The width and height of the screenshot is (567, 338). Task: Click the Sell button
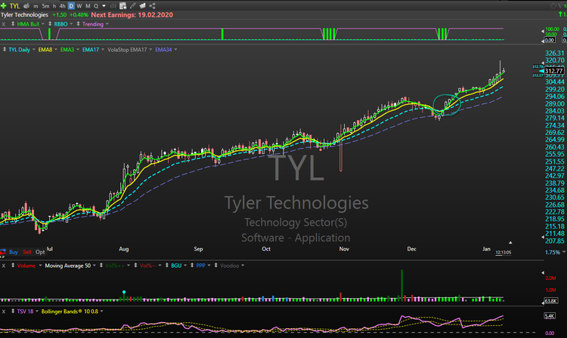tap(27, 252)
